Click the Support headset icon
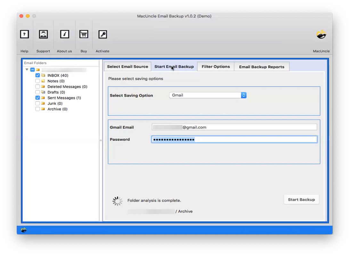 coord(43,34)
